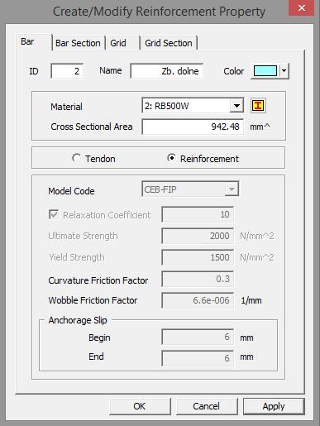The height and width of the screenshot is (426, 320).
Task: Click the Model Code label
Action: 71,191
